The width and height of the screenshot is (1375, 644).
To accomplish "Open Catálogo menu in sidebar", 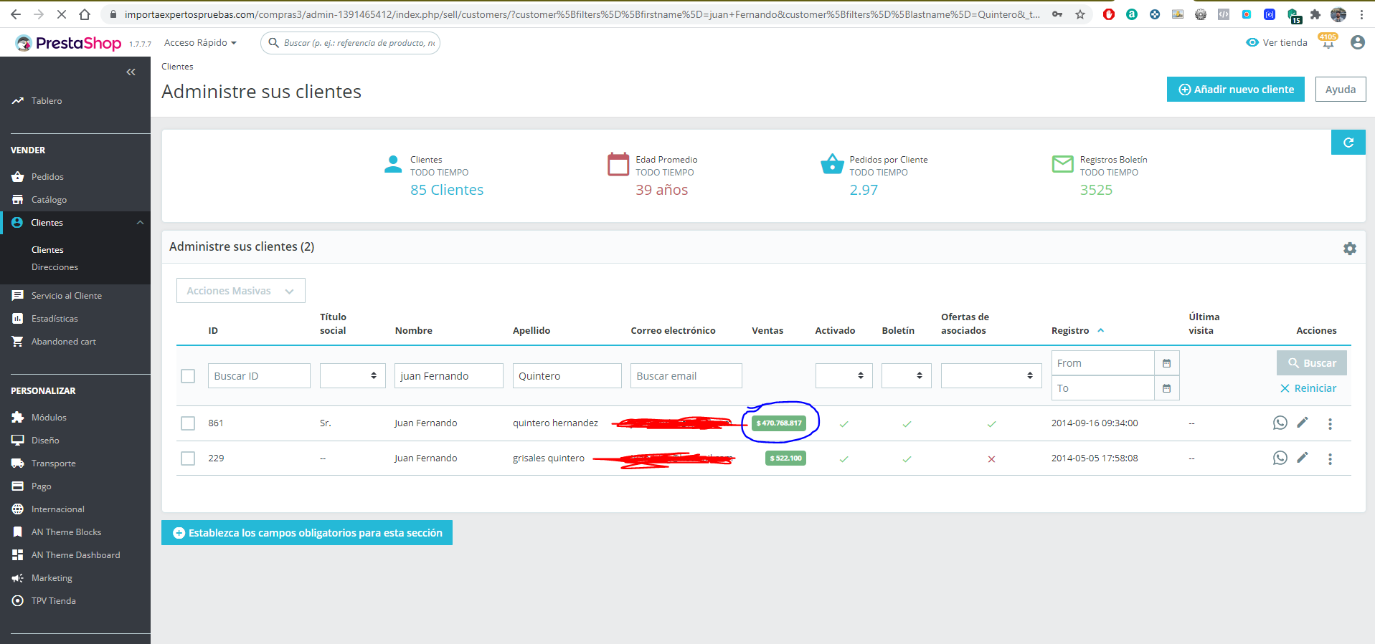I will coord(49,200).
